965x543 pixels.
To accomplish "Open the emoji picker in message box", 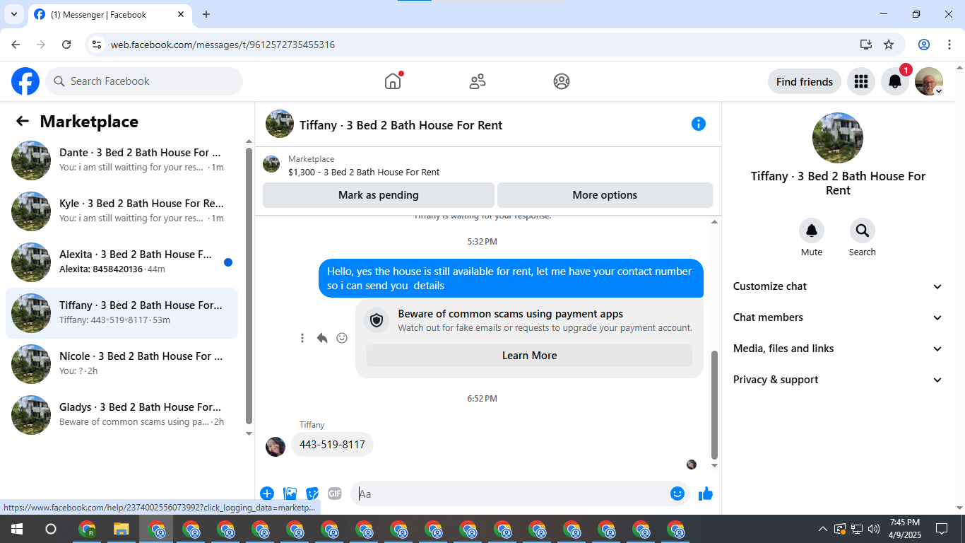I will (x=677, y=494).
